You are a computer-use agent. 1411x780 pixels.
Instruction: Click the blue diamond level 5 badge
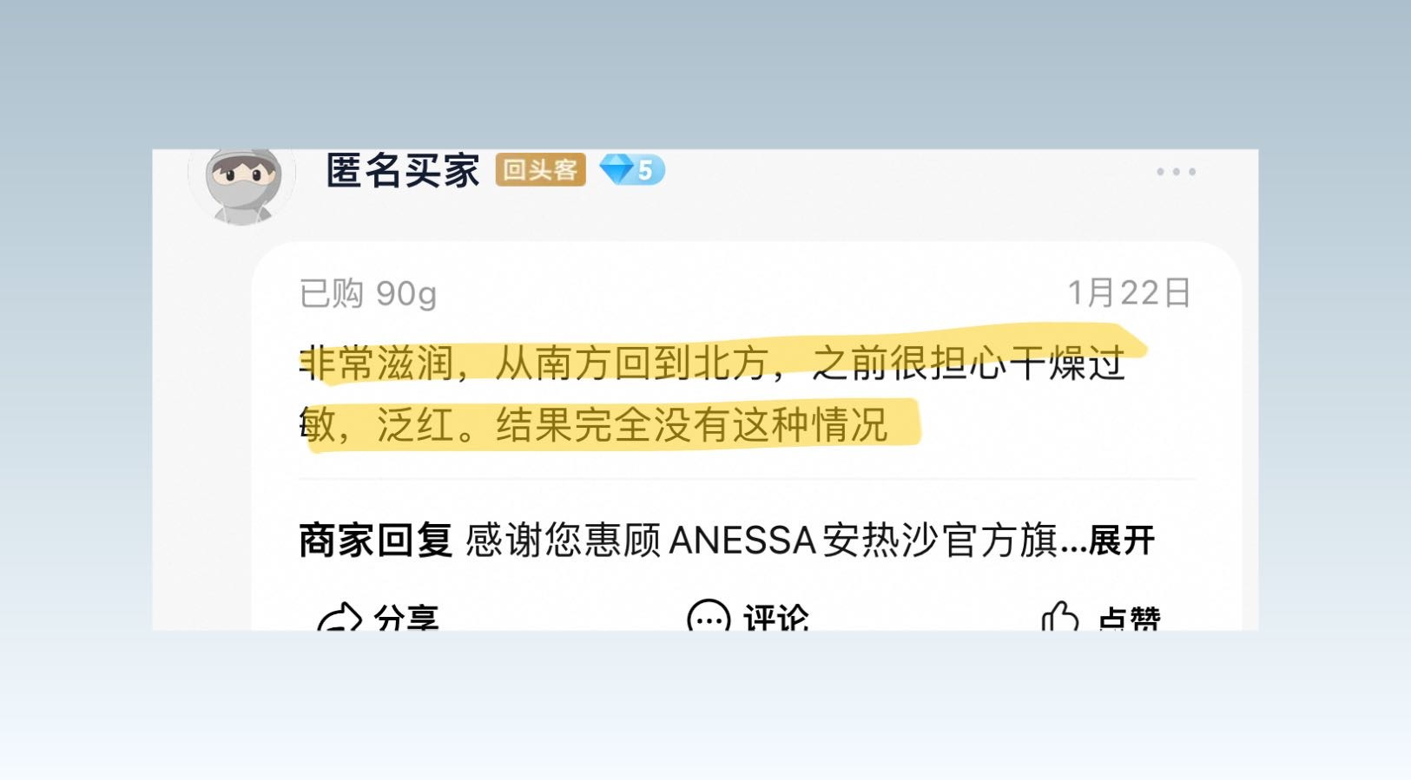coord(632,170)
